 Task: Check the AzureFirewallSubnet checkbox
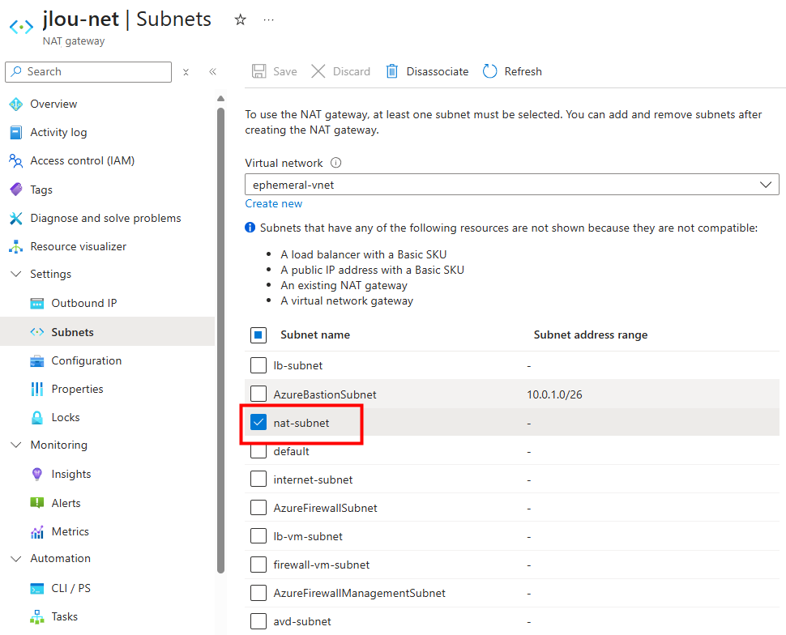[258, 508]
